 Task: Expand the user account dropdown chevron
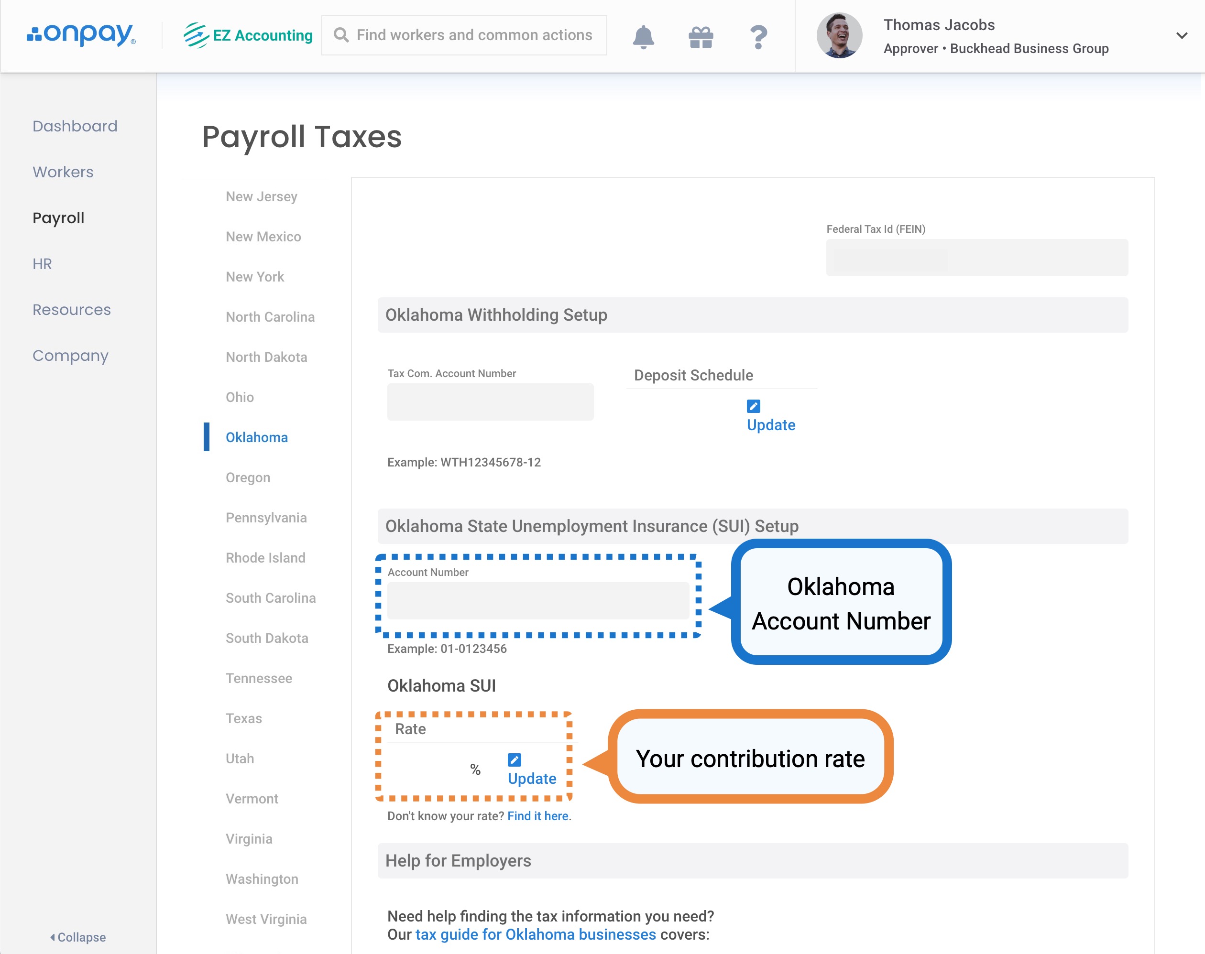(x=1182, y=36)
